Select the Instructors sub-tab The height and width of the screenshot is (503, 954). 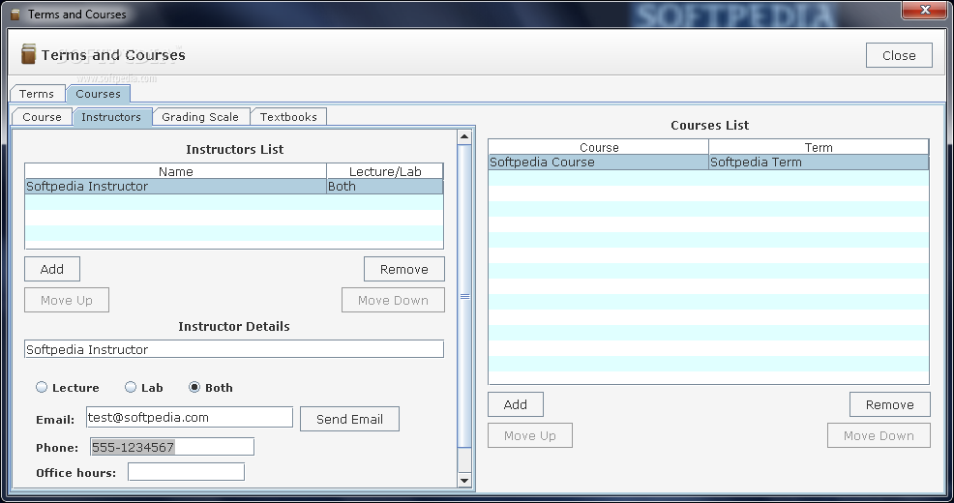111,117
